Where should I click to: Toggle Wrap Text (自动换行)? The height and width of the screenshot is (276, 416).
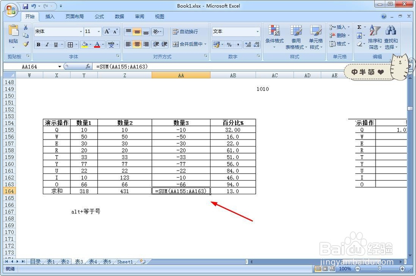point(185,32)
